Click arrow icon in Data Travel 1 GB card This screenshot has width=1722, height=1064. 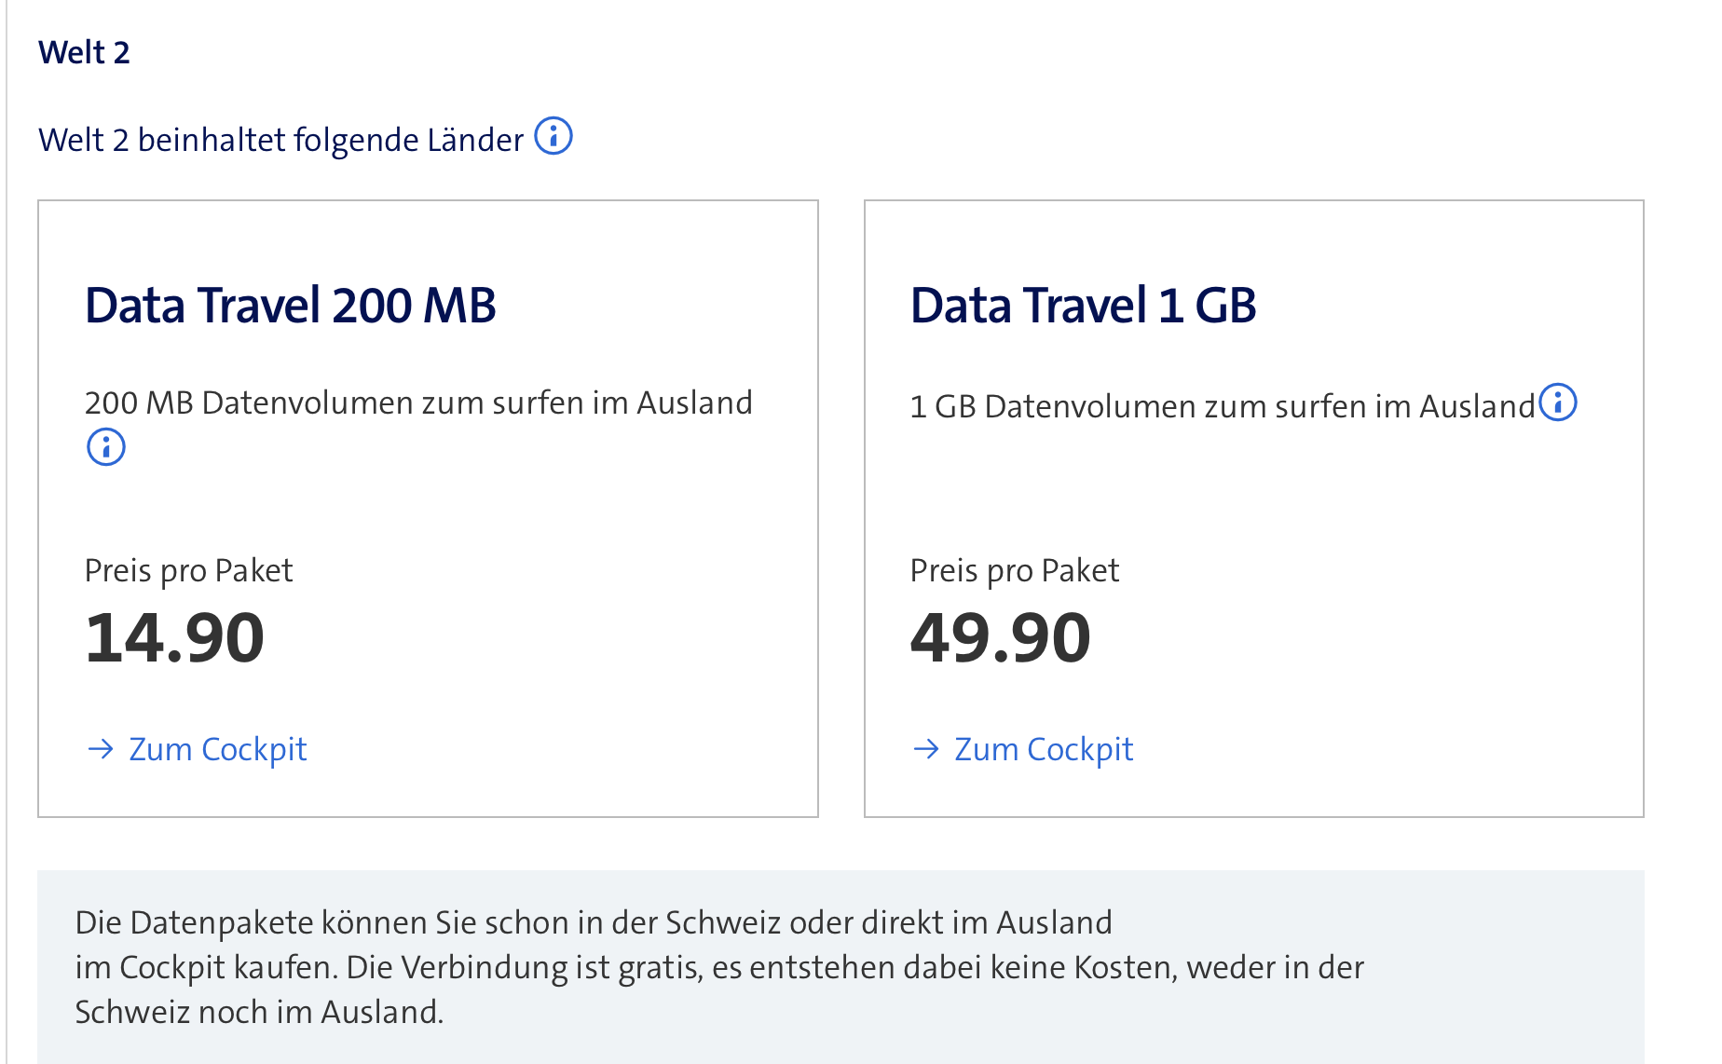pyautogui.click(x=925, y=749)
